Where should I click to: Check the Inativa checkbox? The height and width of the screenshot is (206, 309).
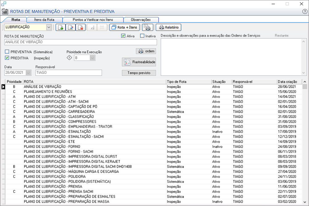point(142,36)
